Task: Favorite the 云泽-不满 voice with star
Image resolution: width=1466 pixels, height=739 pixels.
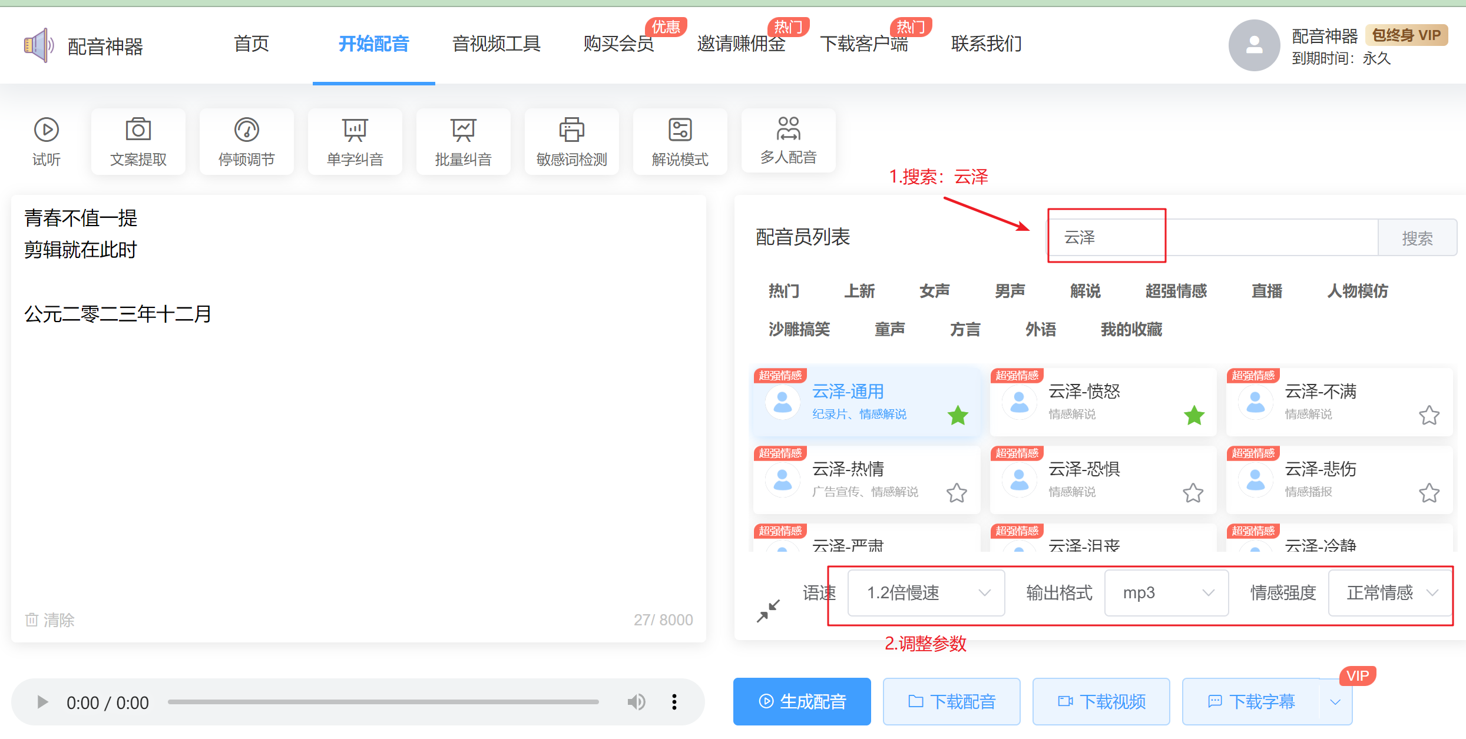Action: tap(1429, 415)
